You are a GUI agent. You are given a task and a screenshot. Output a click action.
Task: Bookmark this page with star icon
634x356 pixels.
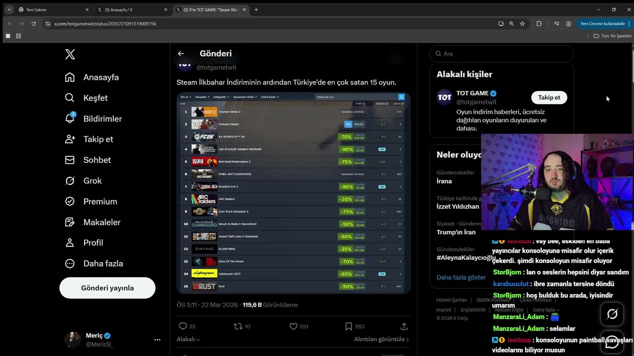[522, 24]
